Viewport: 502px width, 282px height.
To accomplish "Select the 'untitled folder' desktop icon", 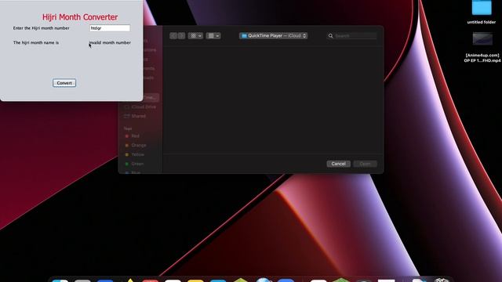I will click(x=482, y=13).
